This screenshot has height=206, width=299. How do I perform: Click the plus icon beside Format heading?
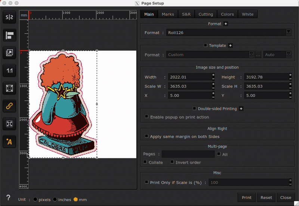click(226, 24)
